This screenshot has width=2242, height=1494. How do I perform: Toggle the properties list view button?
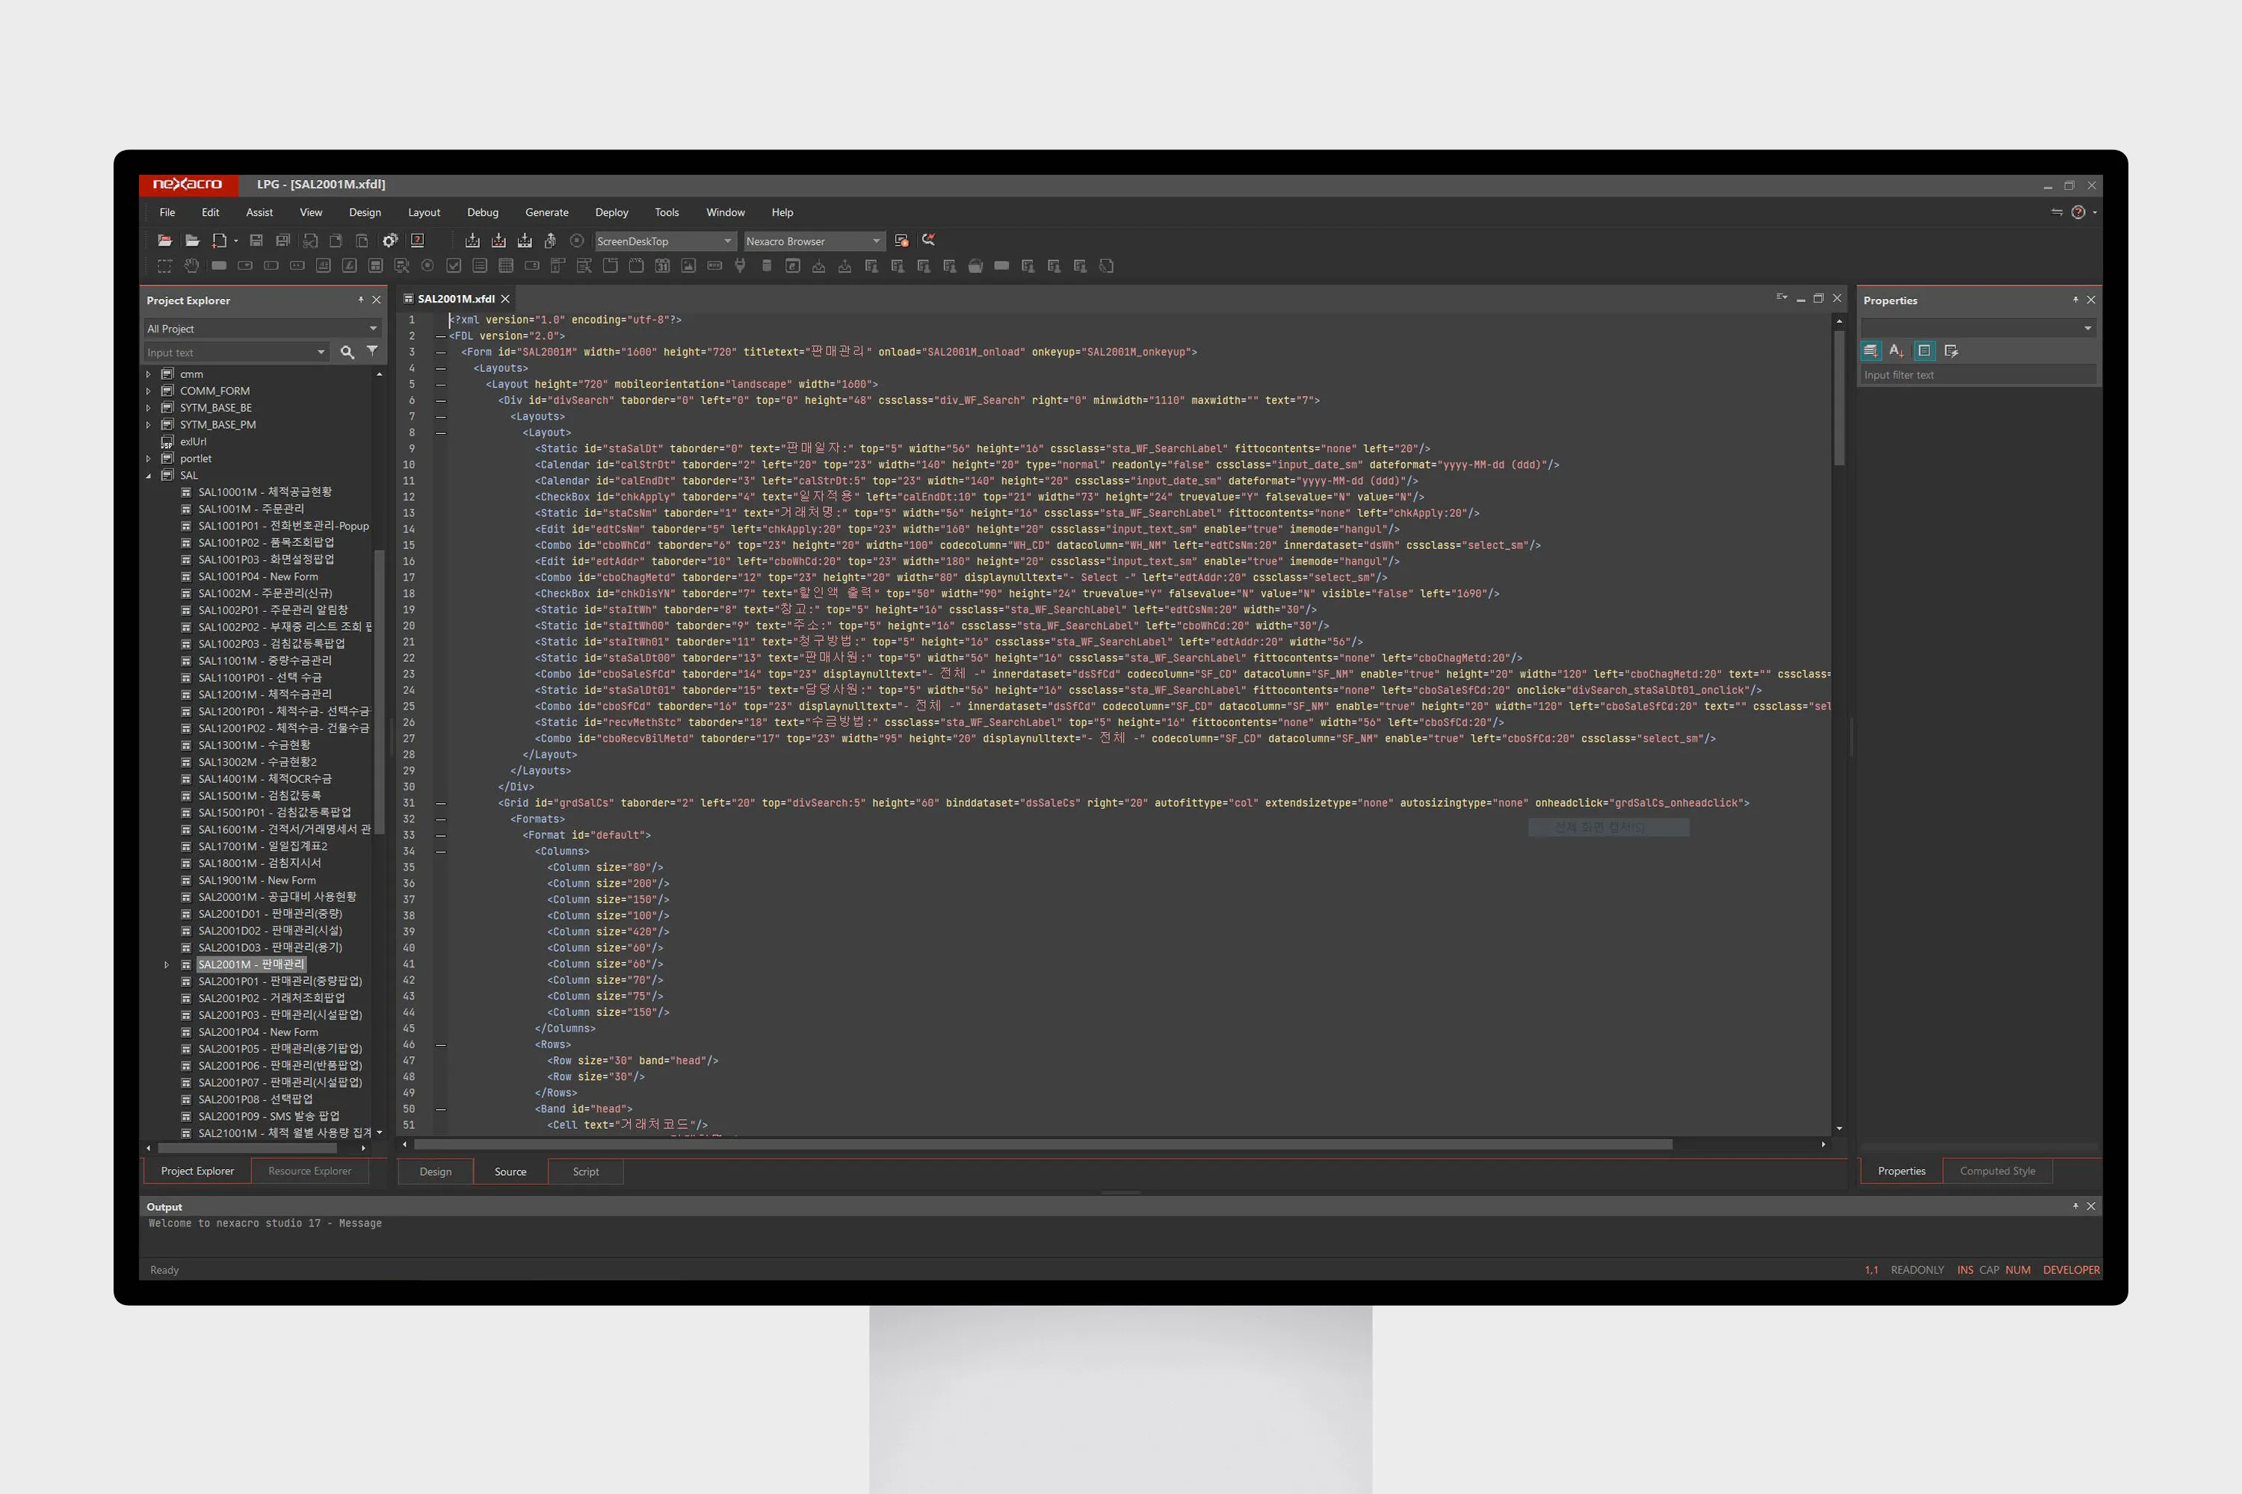[1924, 350]
